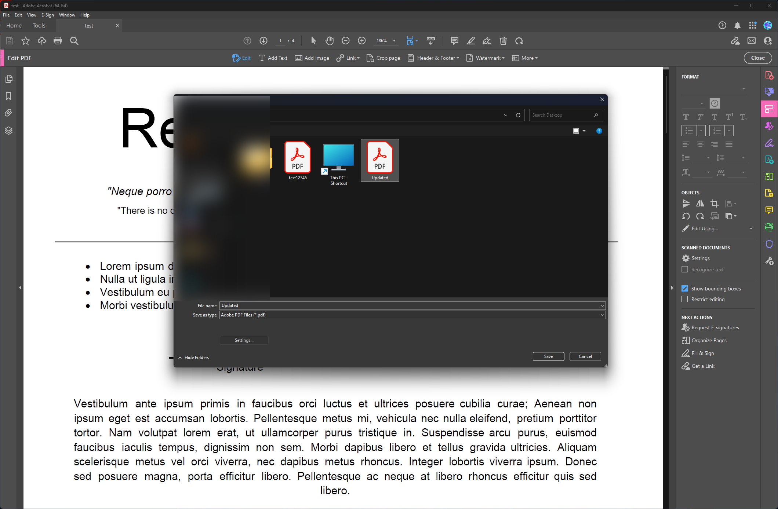
Task: Switch to the Tools tab
Action: (39, 26)
